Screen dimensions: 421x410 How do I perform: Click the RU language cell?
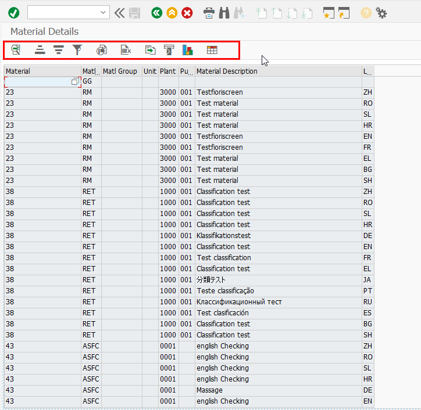[x=368, y=302]
